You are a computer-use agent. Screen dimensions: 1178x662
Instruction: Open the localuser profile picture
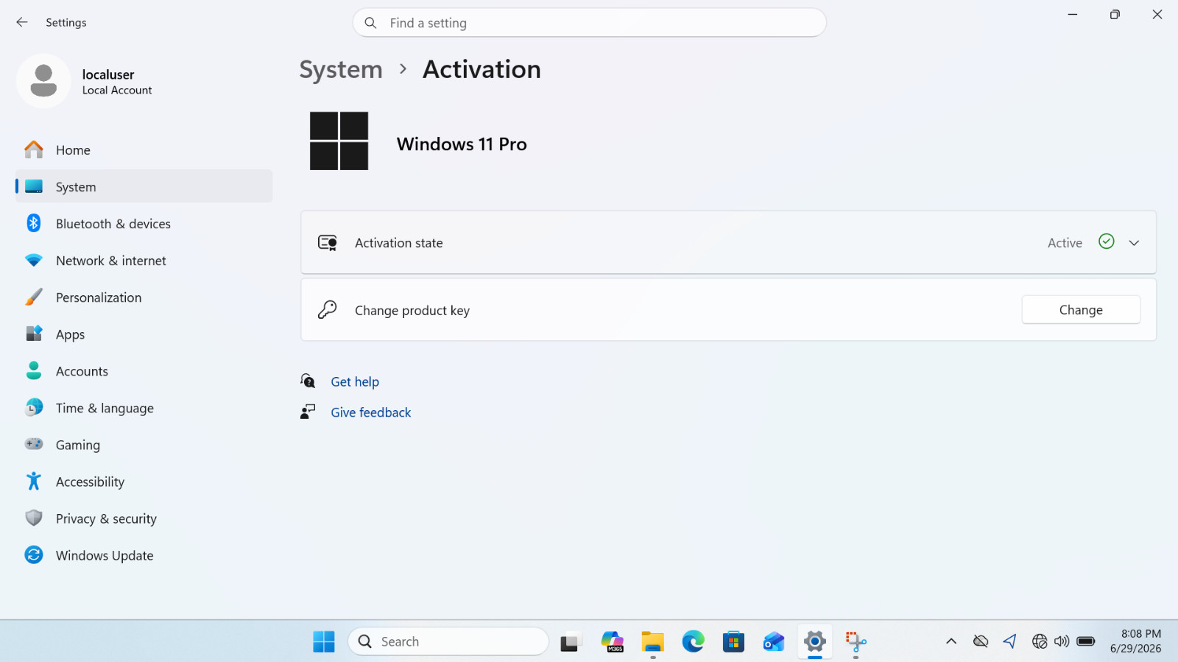[x=43, y=81]
